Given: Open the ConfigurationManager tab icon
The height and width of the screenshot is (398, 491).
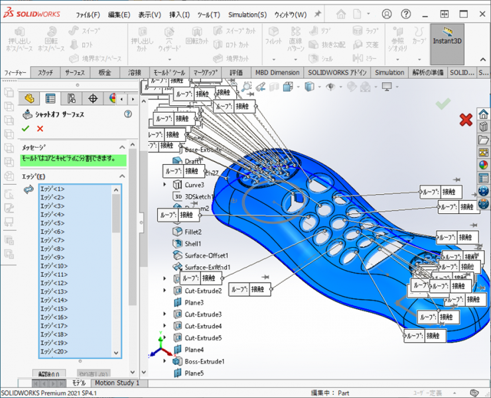Looking at the screenshot, I should [x=71, y=99].
